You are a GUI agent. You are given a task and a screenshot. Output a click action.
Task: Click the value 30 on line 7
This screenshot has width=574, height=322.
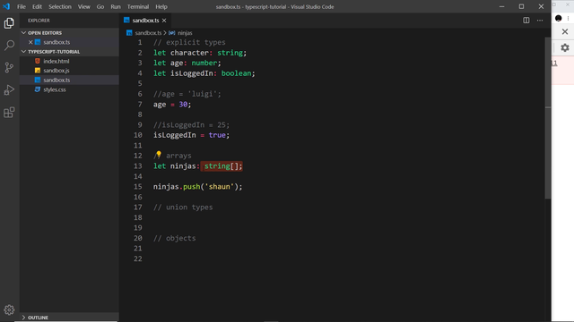[183, 105]
